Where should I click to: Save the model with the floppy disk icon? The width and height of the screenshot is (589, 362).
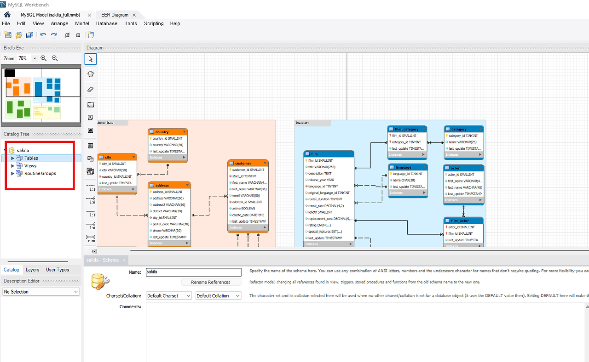pos(29,35)
